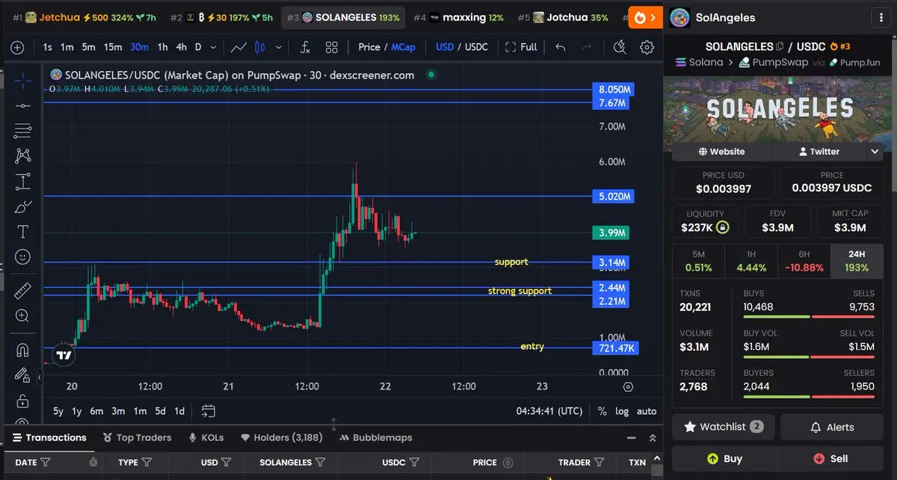
Task: Select the trend line drawing tool
Action: [23, 105]
